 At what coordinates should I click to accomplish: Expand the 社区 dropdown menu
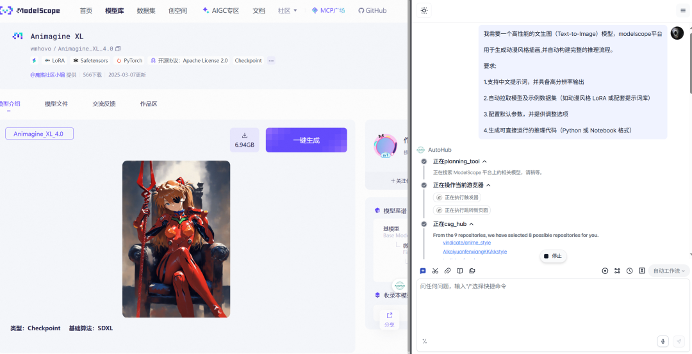point(287,11)
